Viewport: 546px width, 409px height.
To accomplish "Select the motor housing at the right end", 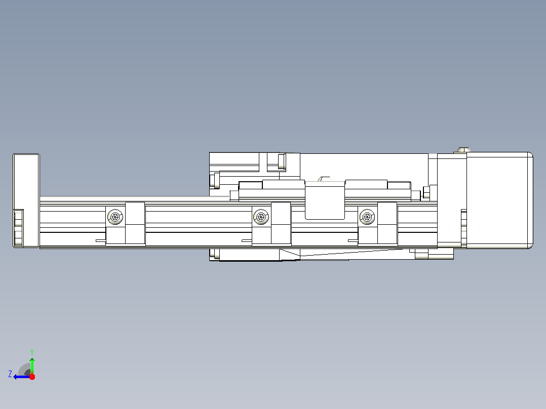I will 499,200.
